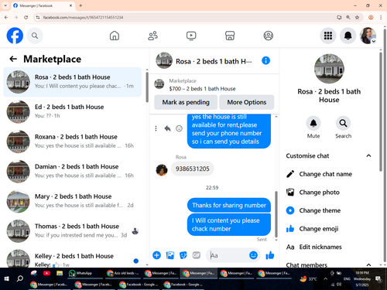This screenshot has width=387, height=290.
Task: Collapse the Customise chat section
Action: [368, 155]
